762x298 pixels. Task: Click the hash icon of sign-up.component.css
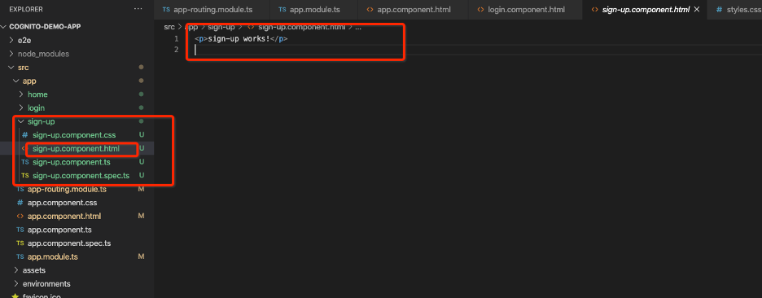[x=25, y=134]
